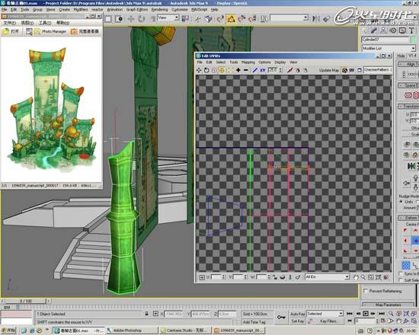Open the Modifier List dropdown
419x335 pixels.
click(x=389, y=49)
